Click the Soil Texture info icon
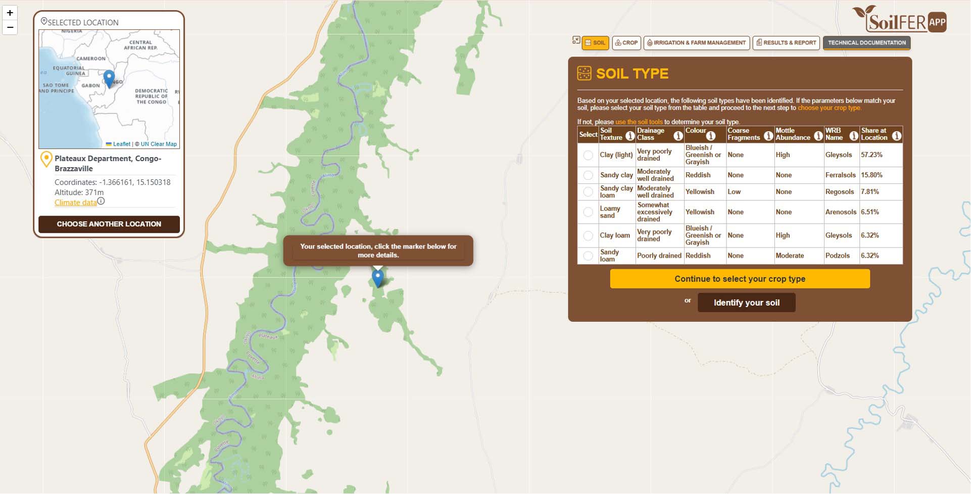 629,135
